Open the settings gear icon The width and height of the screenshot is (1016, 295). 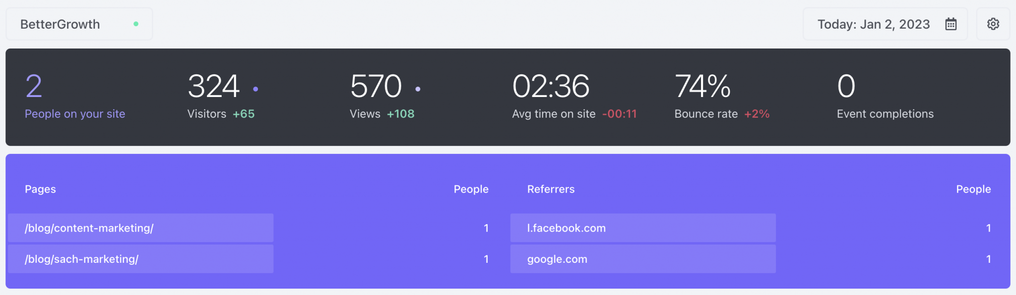coord(993,24)
